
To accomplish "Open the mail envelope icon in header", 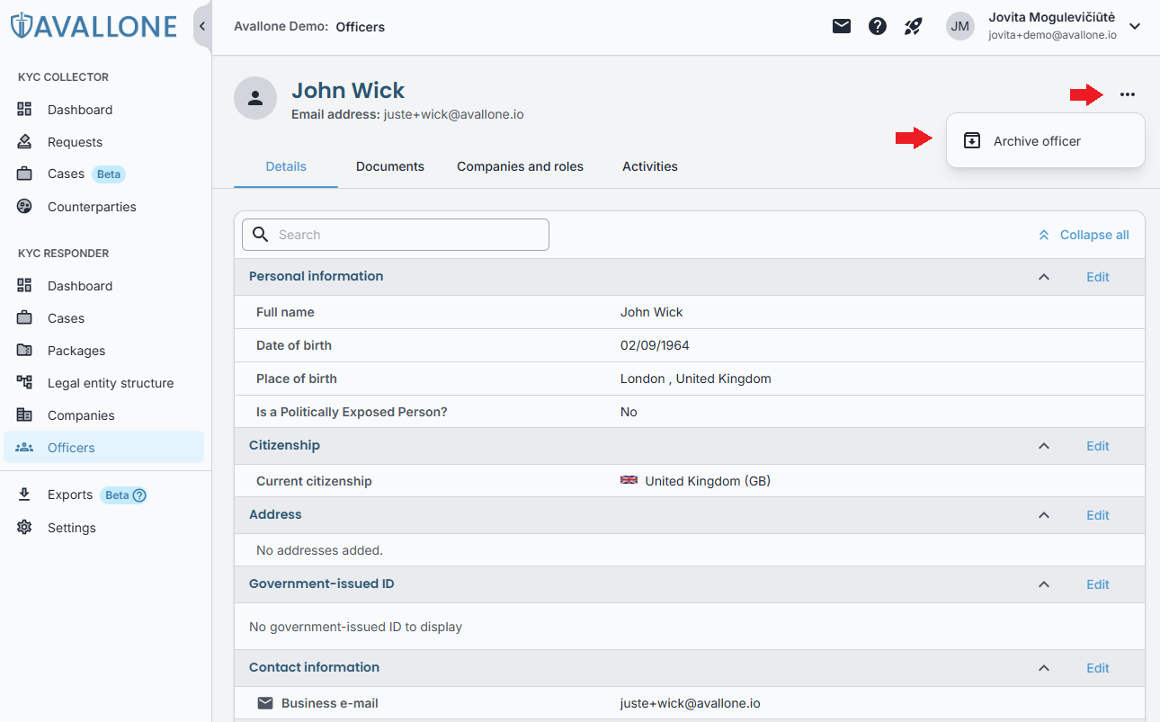I will [x=842, y=26].
